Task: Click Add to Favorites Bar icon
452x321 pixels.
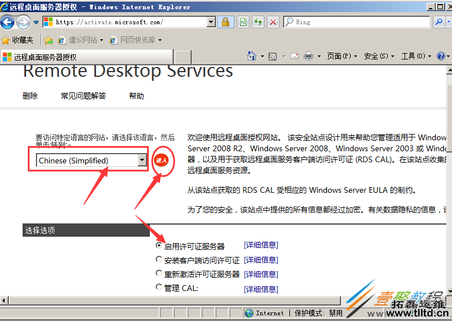Action: tap(49, 40)
